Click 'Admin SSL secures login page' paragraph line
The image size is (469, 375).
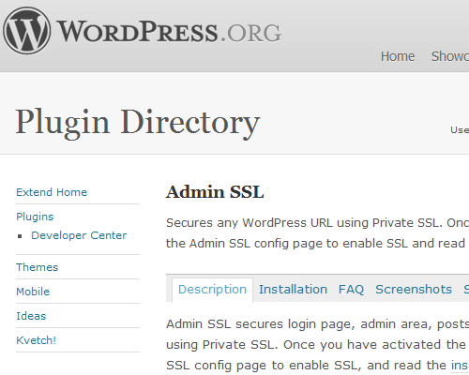317,324
